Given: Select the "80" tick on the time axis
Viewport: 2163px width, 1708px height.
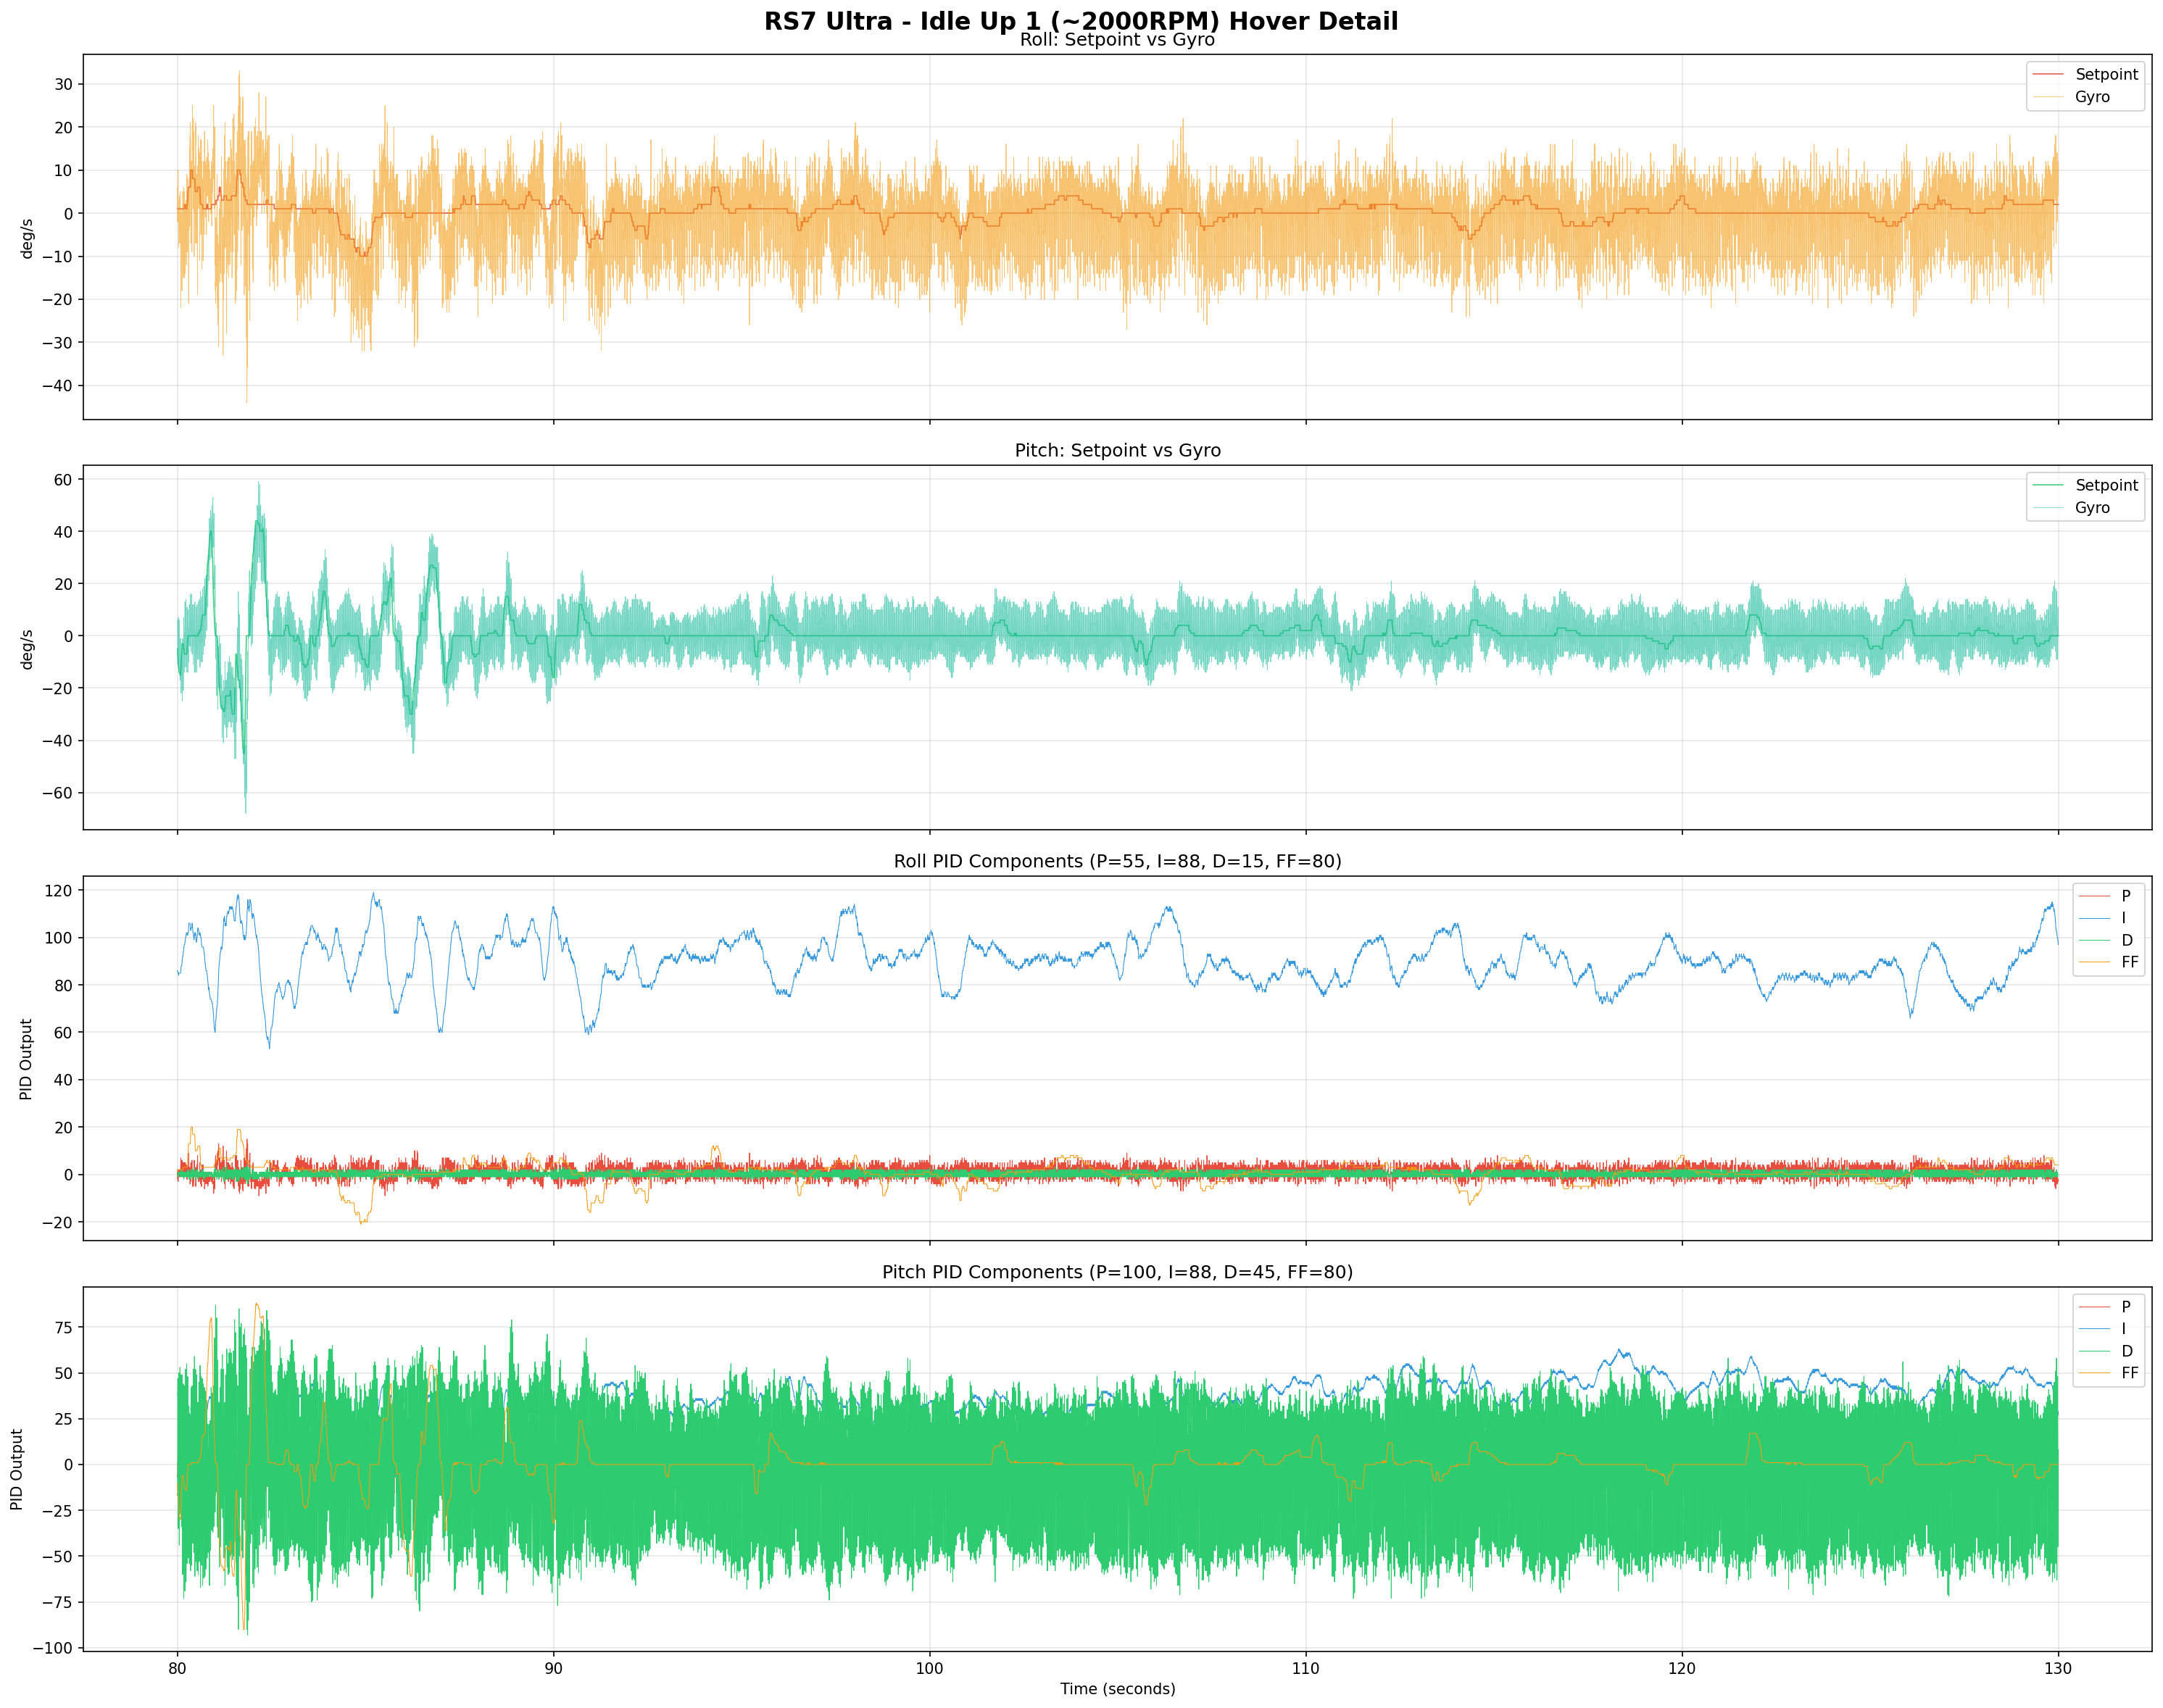Looking at the screenshot, I should click(x=177, y=1668).
